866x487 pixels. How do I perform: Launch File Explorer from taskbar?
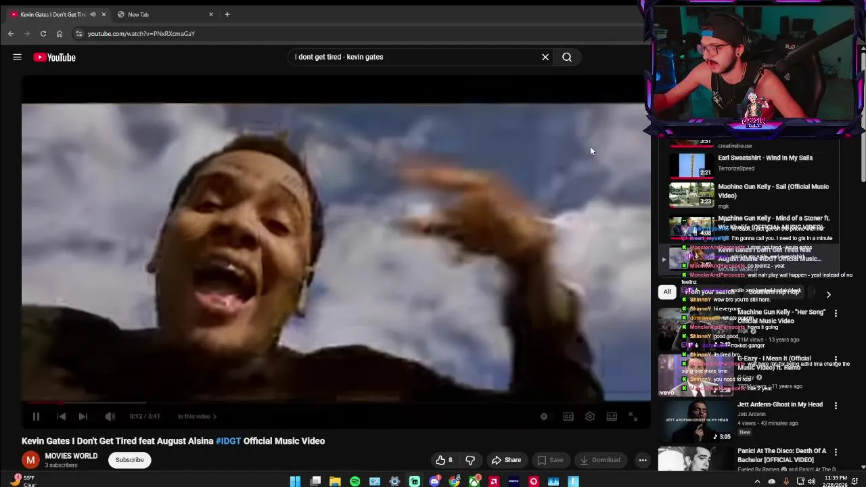coord(335,482)
